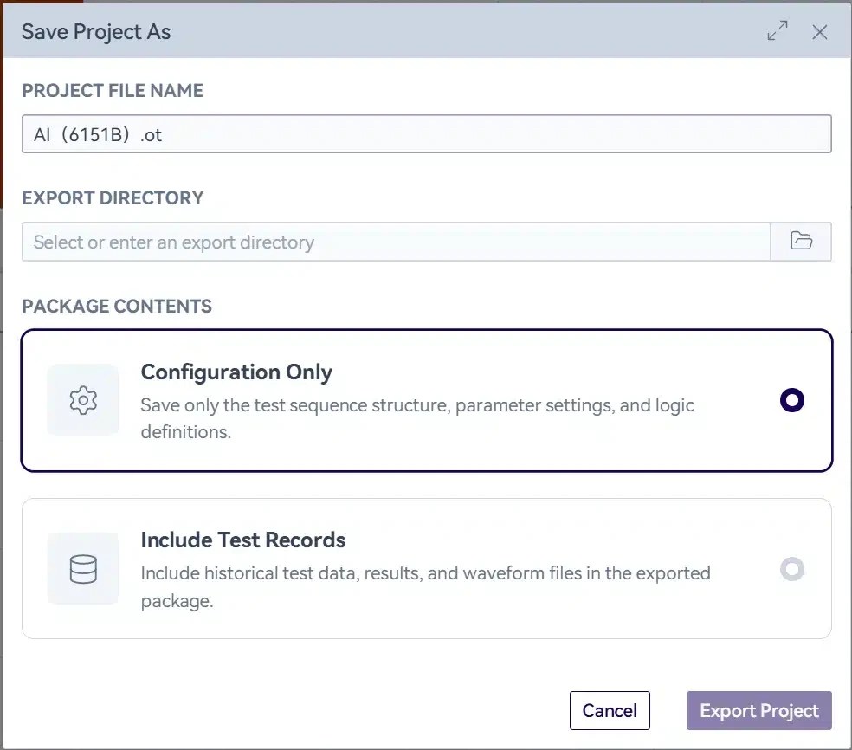The width and height of the screenshot is (852, 750).
Task: Click the PROJECT FILE NAME label
Action: (x=113, y=90)
